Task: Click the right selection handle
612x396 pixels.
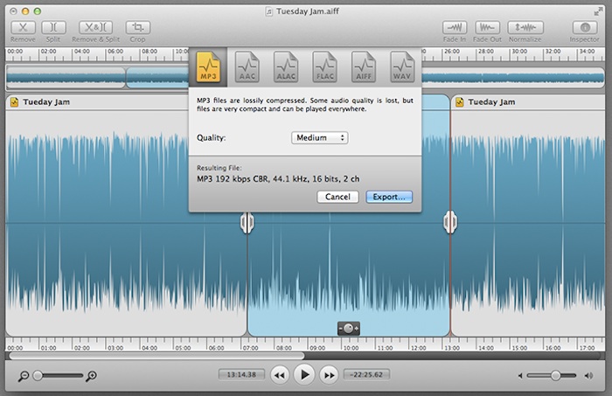Action: (x=450, y=223)
